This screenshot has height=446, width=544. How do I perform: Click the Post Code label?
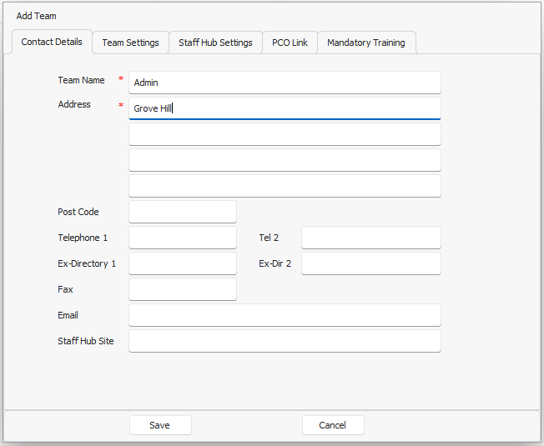(78, 212)
